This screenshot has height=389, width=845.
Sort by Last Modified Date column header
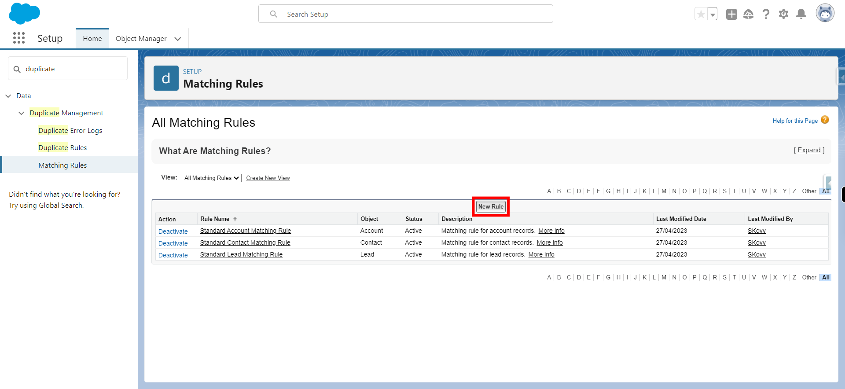[x=681, y=219]
